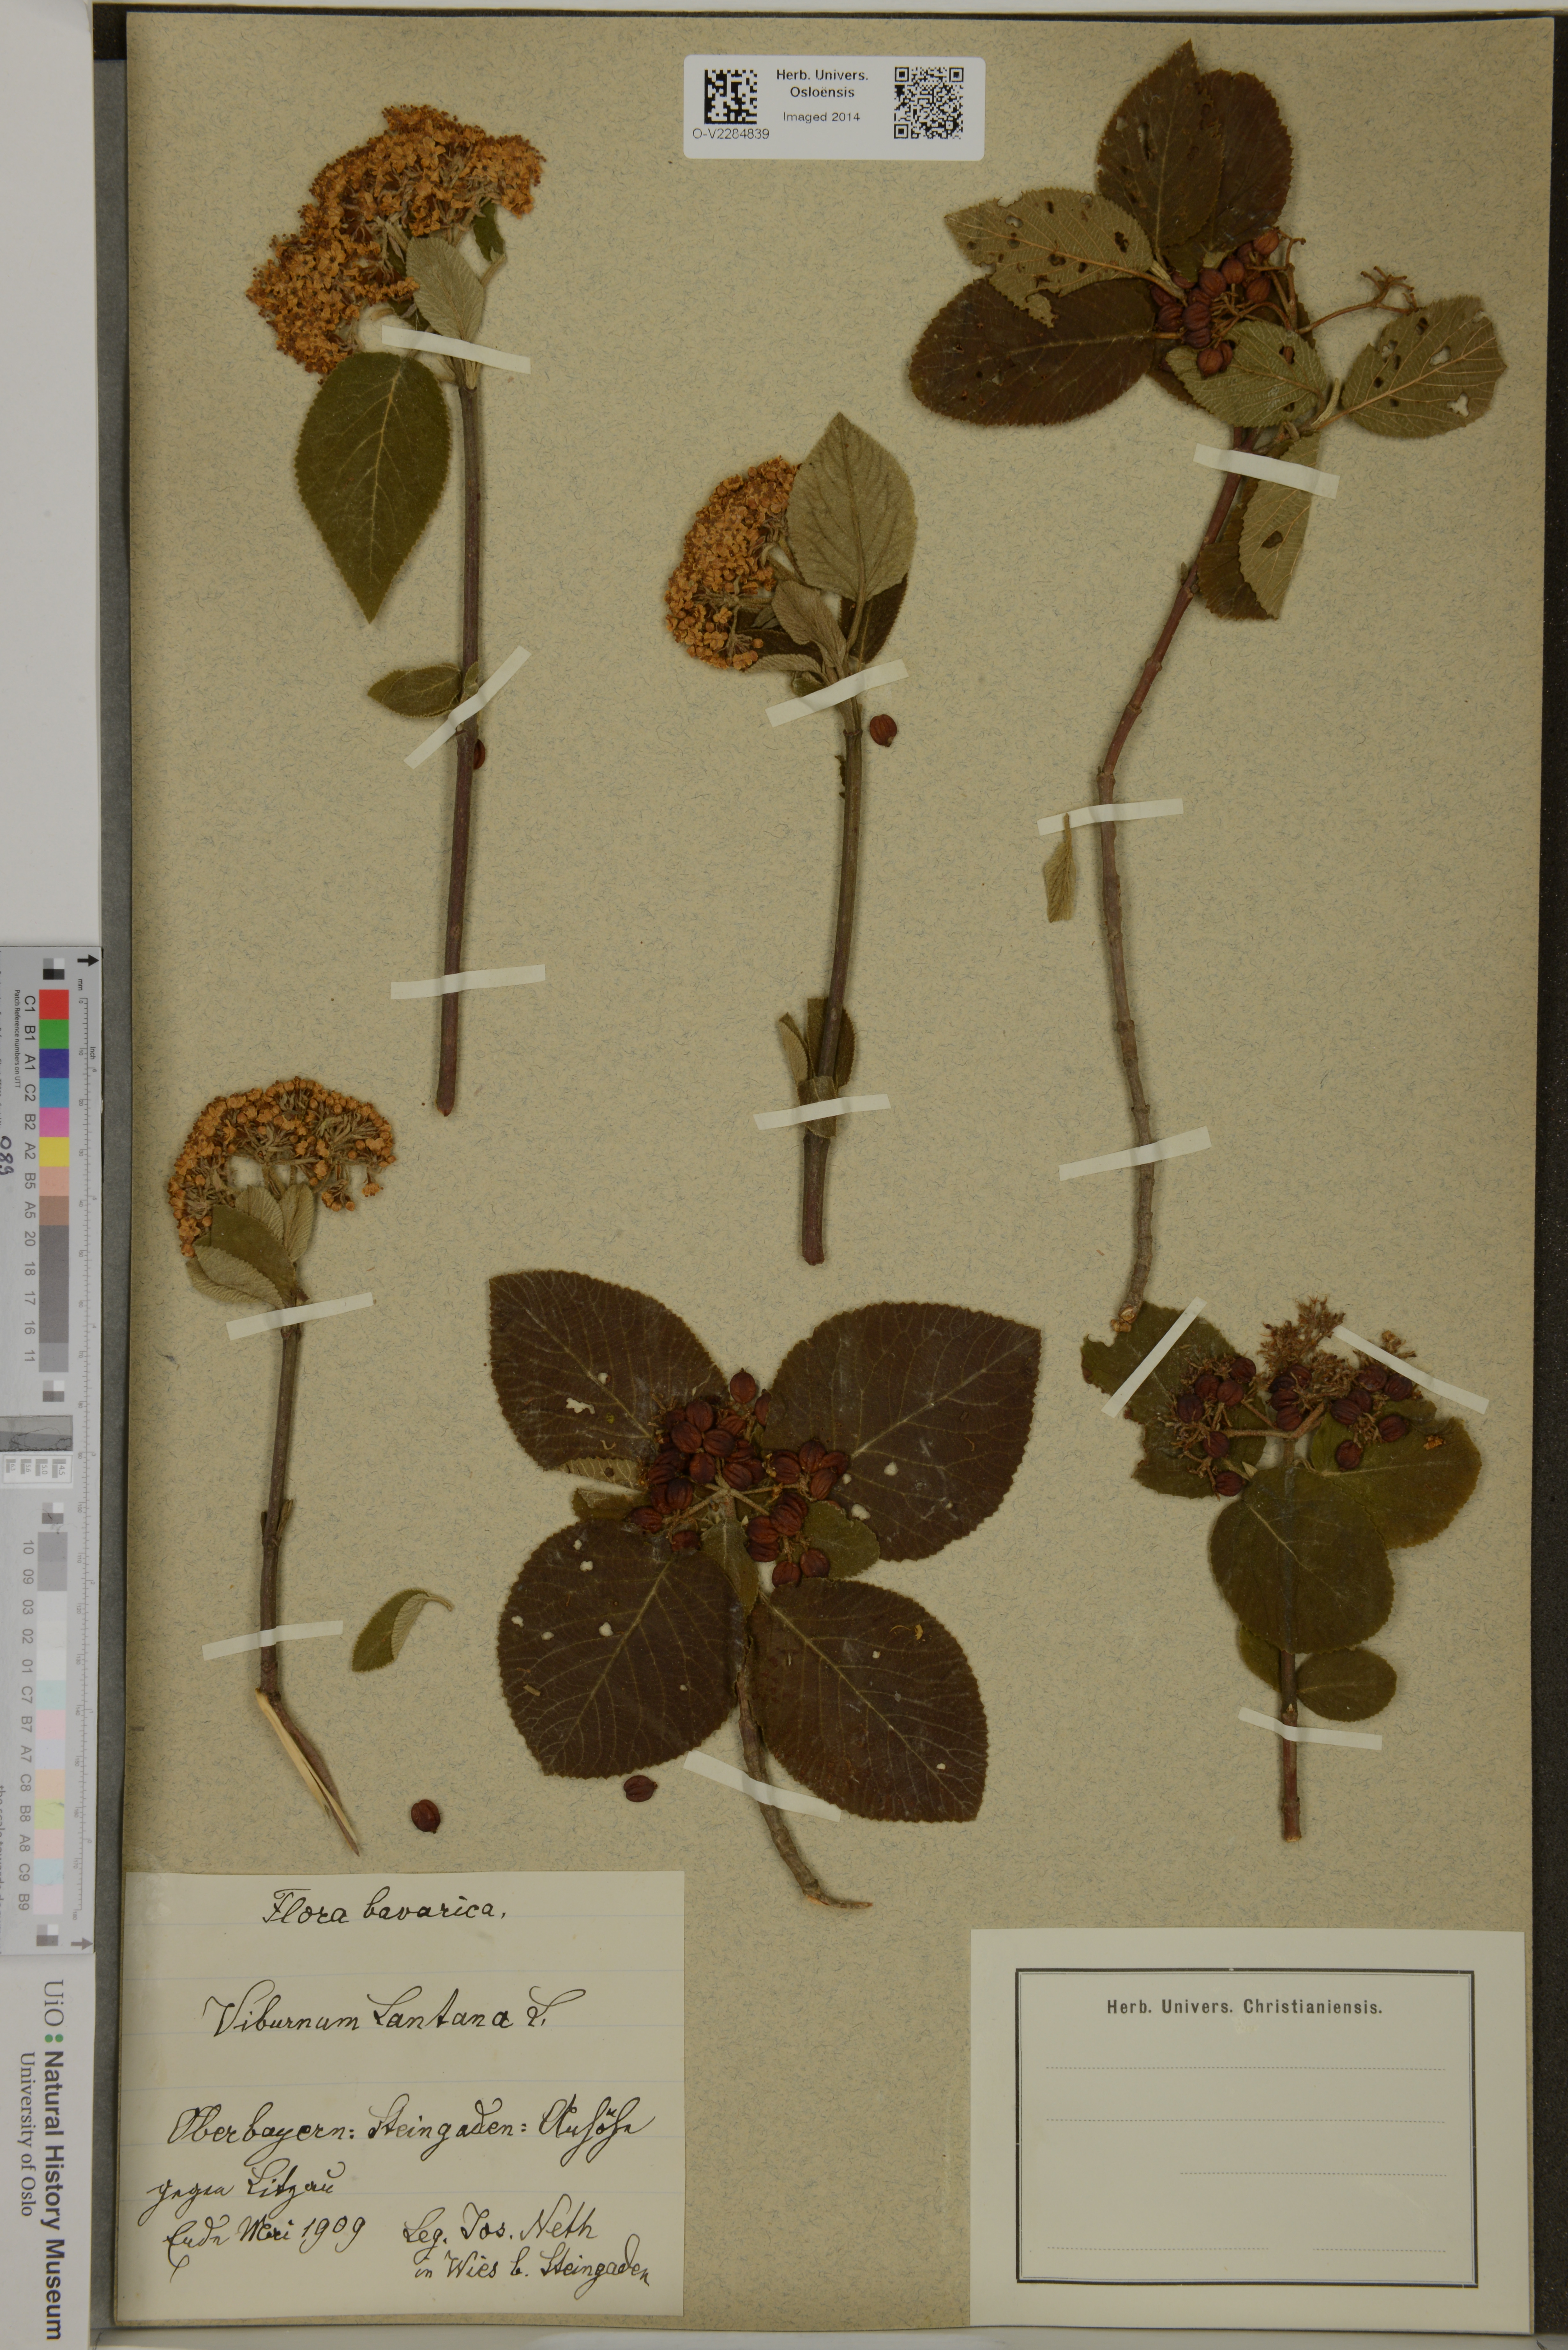Click the magenta B2 color patch

54,1122
